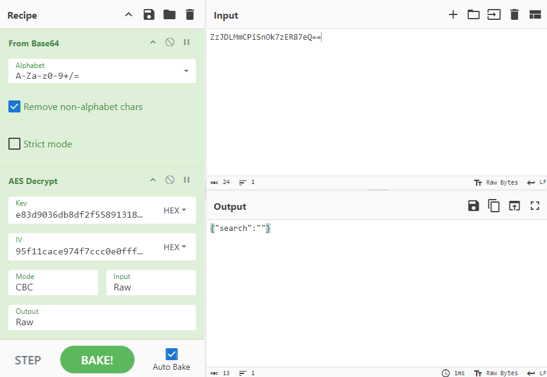Change IV format HEX dropdown
The width and height of the screenshot is (547, 377).
(x=175, y=247)
